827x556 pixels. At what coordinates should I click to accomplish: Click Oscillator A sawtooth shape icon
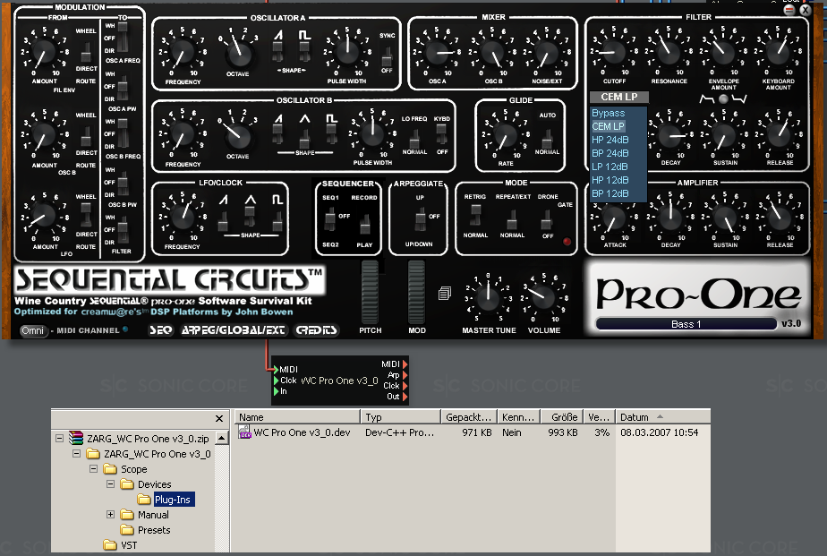tap(278, 35)
